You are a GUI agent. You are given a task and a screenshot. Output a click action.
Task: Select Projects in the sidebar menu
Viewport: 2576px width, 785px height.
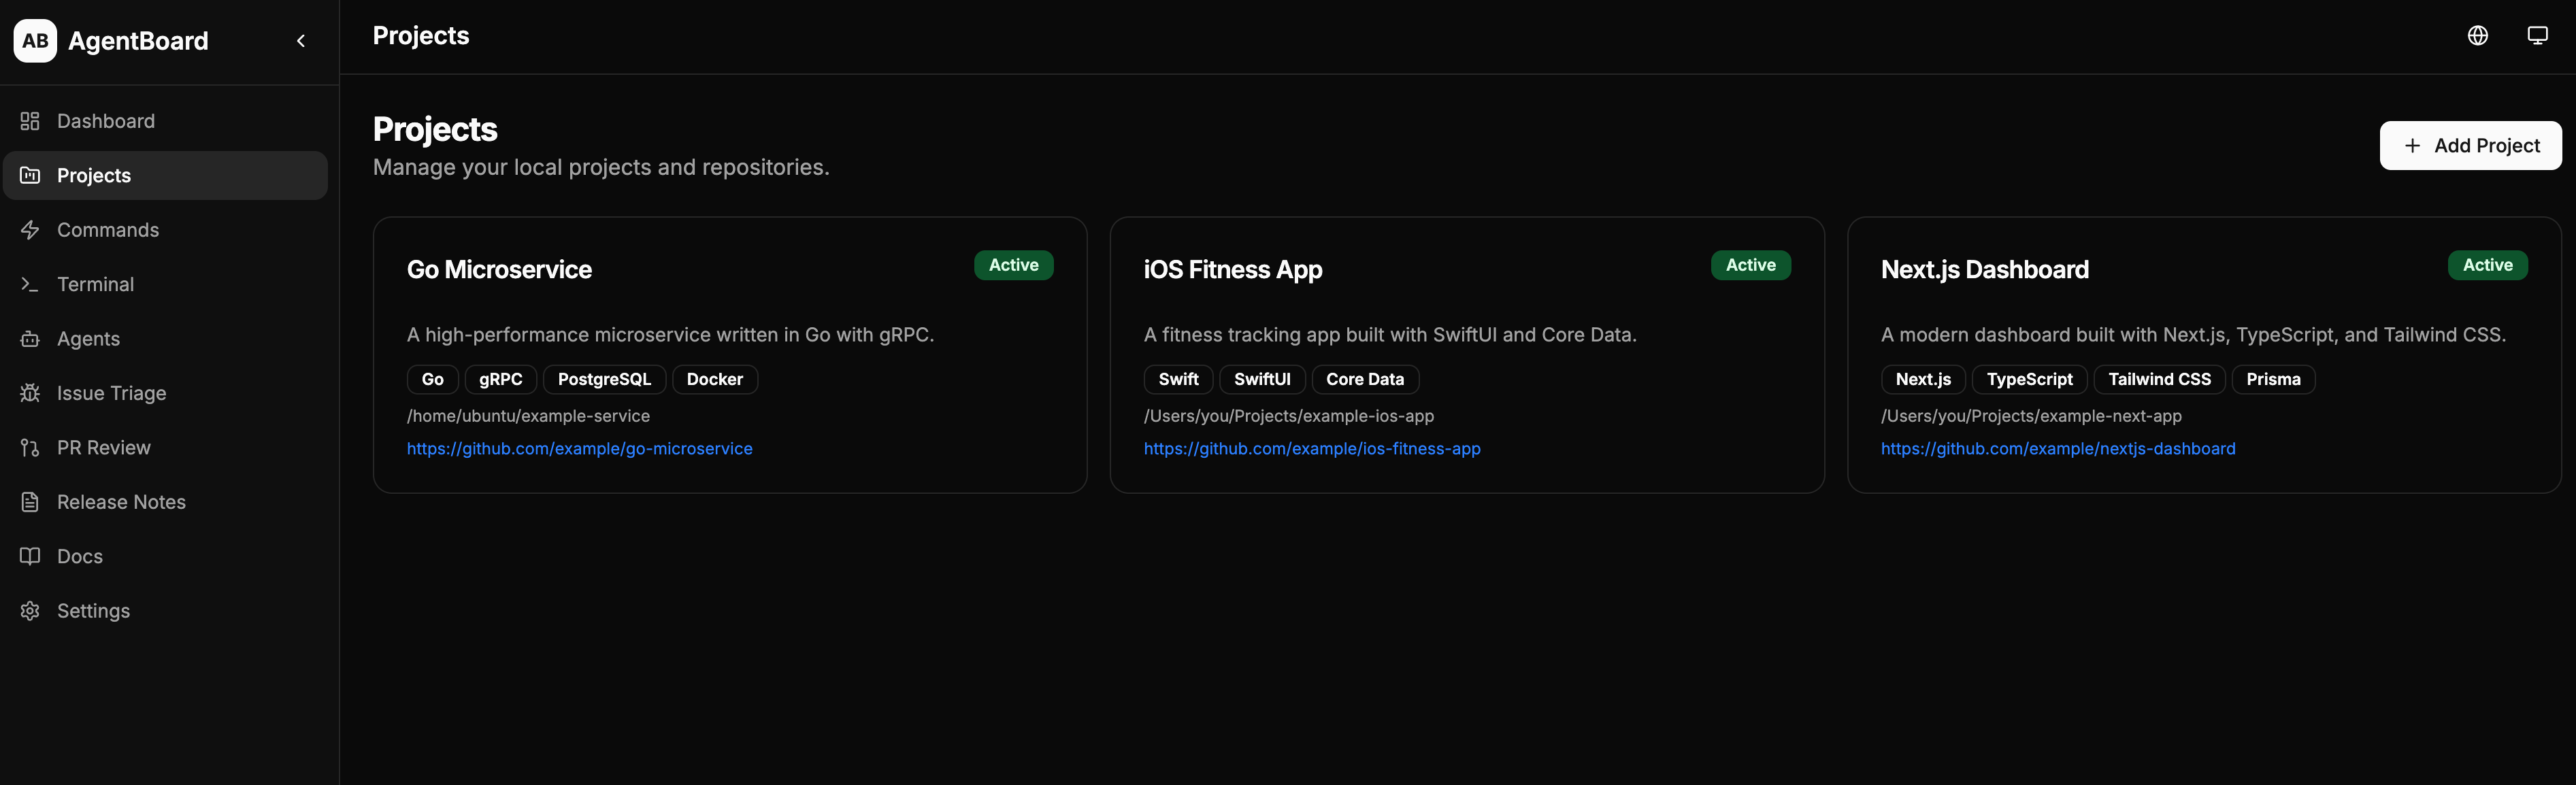pos(165,176)
